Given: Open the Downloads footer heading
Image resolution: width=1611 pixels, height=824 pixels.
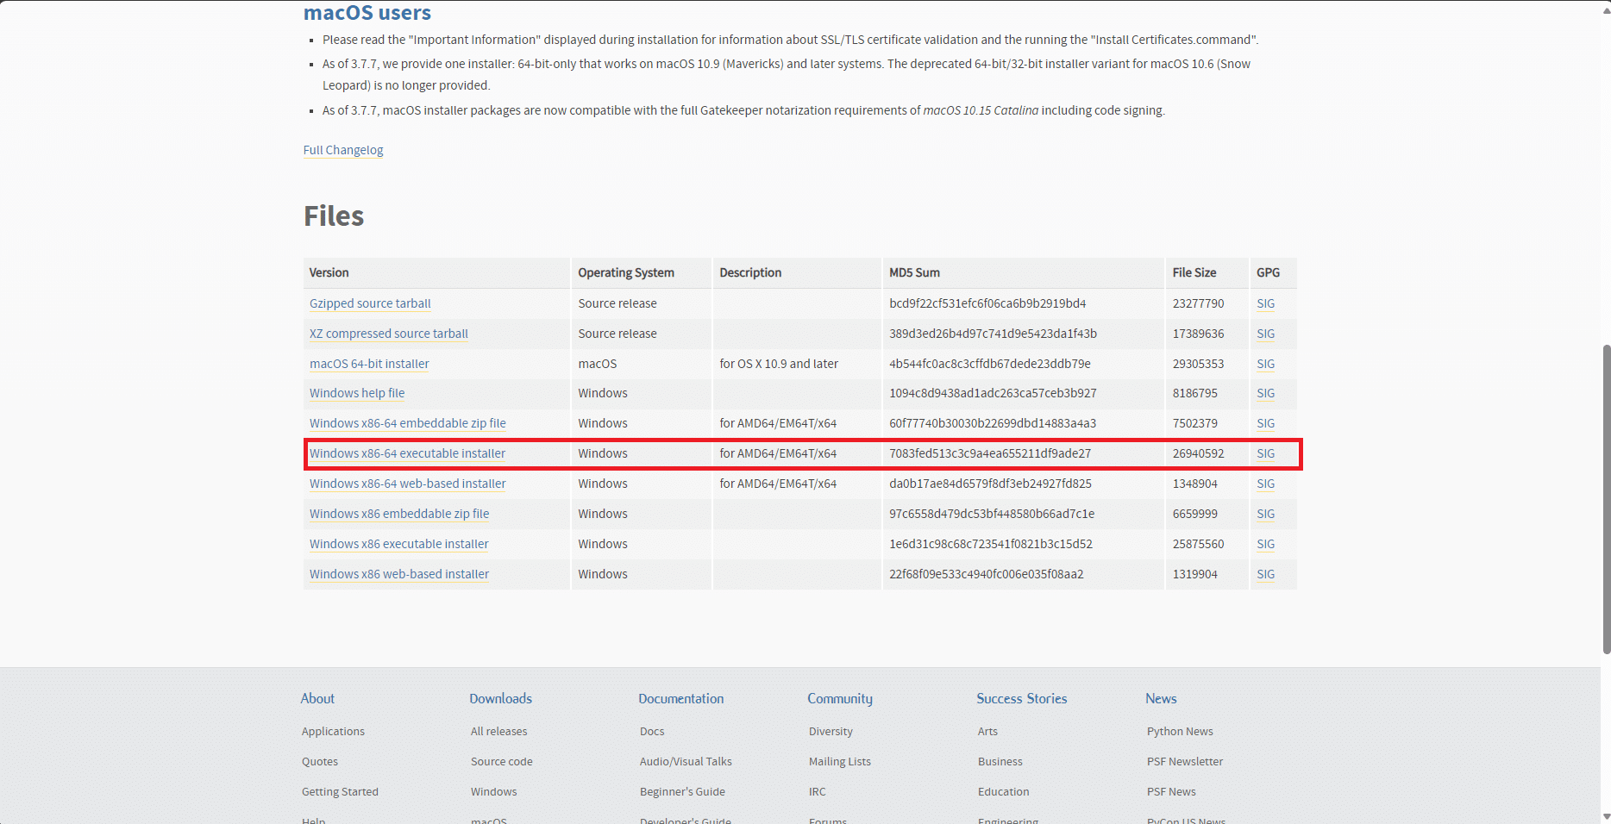Looking at the screenshot, I should [500, 698].
